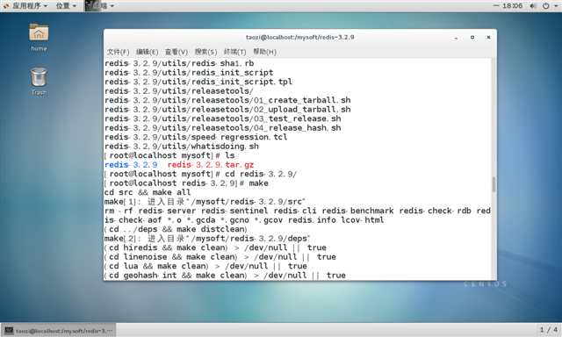Click the workspace switcher showing 1 / 4
This screenshot has height=337, width=562.
tap(548, 329)
